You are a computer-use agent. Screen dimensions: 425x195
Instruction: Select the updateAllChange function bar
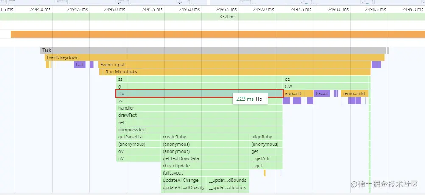(184, 180)
